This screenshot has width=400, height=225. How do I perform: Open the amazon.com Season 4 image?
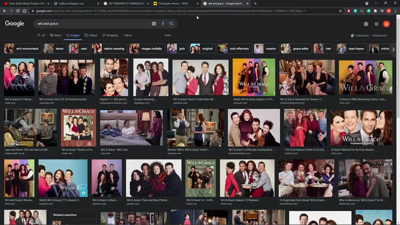tap(254, 77)
